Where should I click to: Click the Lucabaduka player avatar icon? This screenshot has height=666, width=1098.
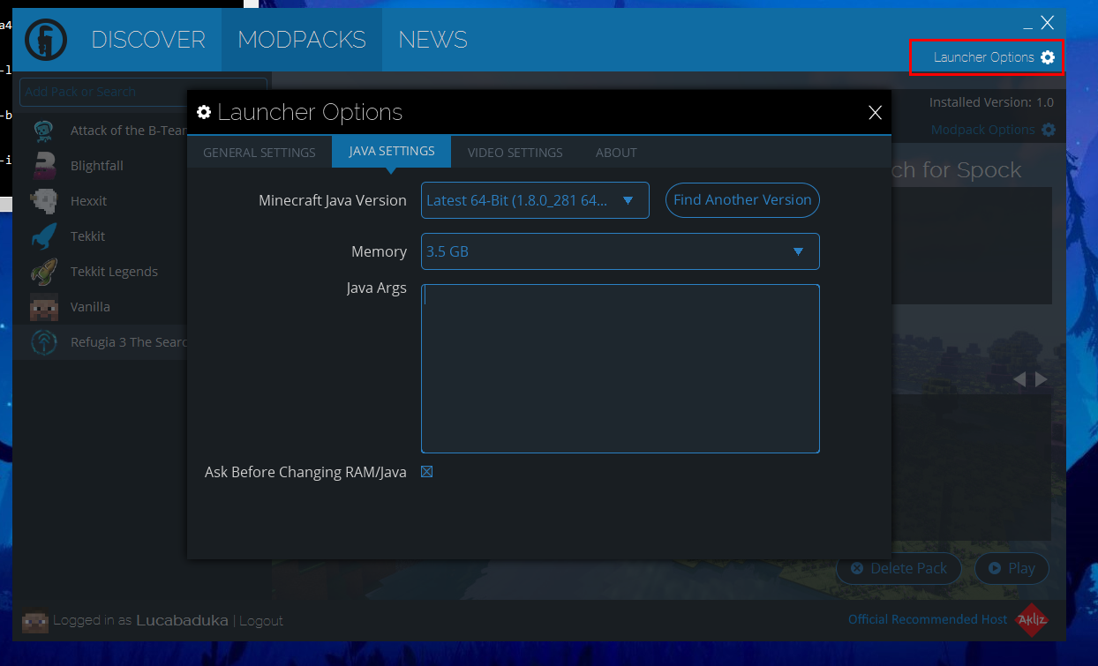35,621
